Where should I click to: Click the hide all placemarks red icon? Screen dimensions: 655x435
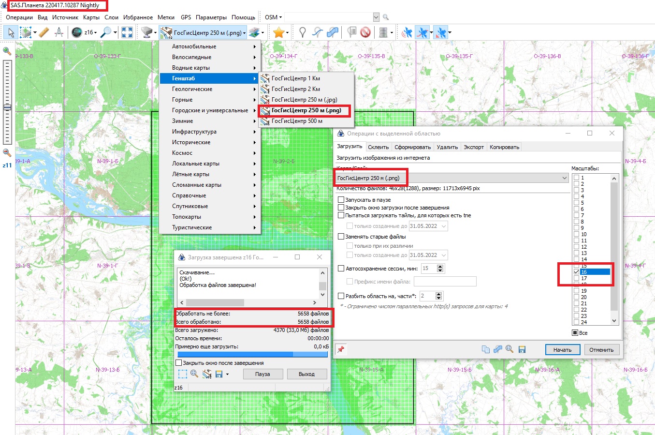coord(365,32)
